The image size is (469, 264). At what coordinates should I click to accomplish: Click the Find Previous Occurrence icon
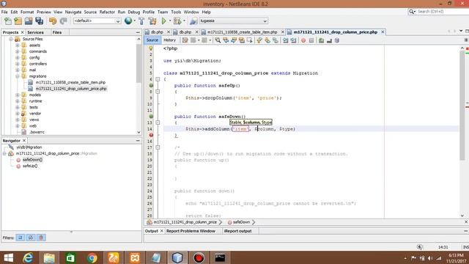(226, 40)
